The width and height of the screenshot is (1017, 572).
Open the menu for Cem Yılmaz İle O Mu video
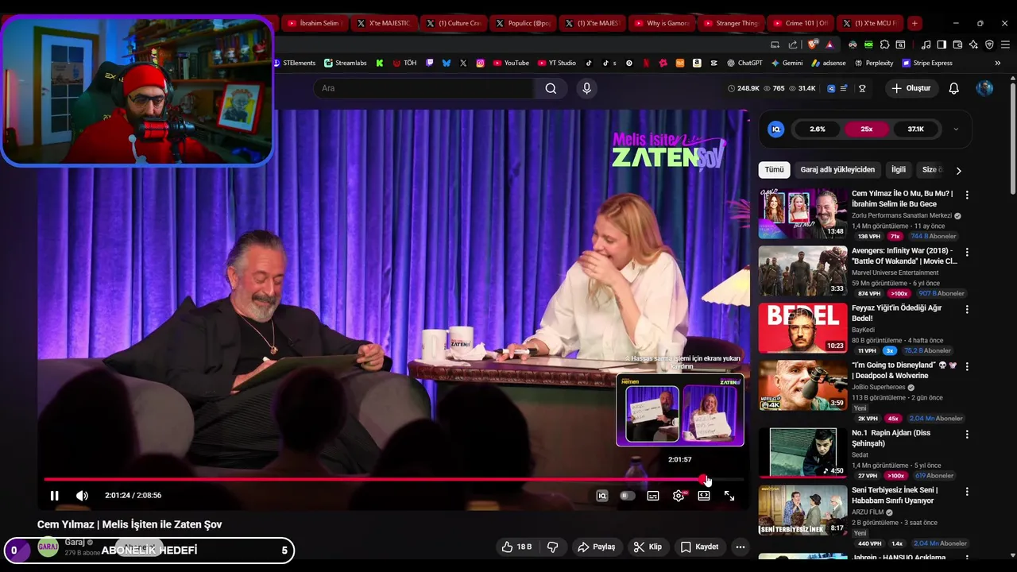[x=967, y=195]
